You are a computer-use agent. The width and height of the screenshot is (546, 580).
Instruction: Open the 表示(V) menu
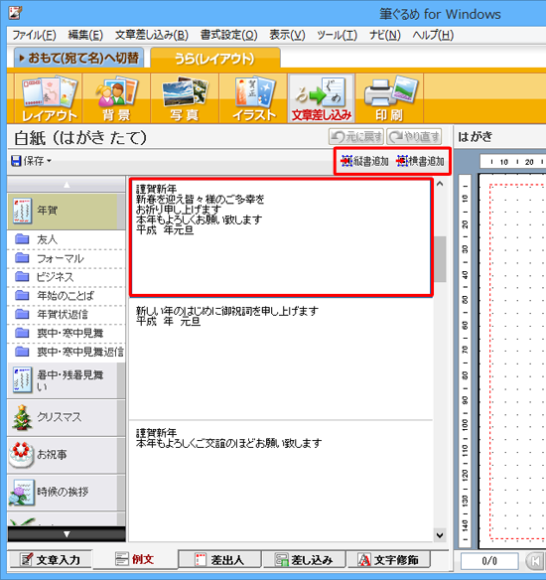click(287, 35)
